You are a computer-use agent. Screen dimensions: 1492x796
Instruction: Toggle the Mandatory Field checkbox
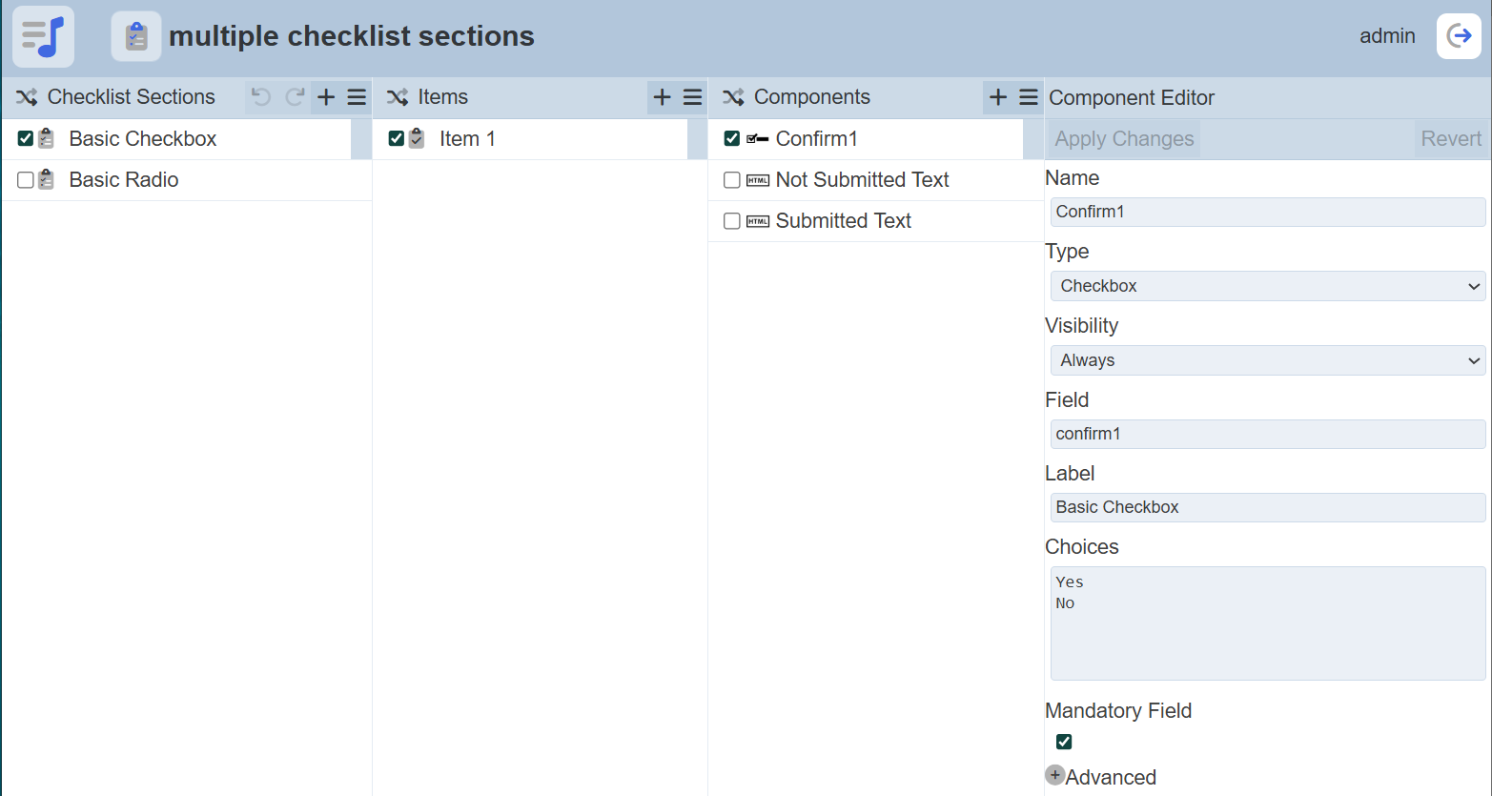pyautogui.click(x=1064, y=742)
